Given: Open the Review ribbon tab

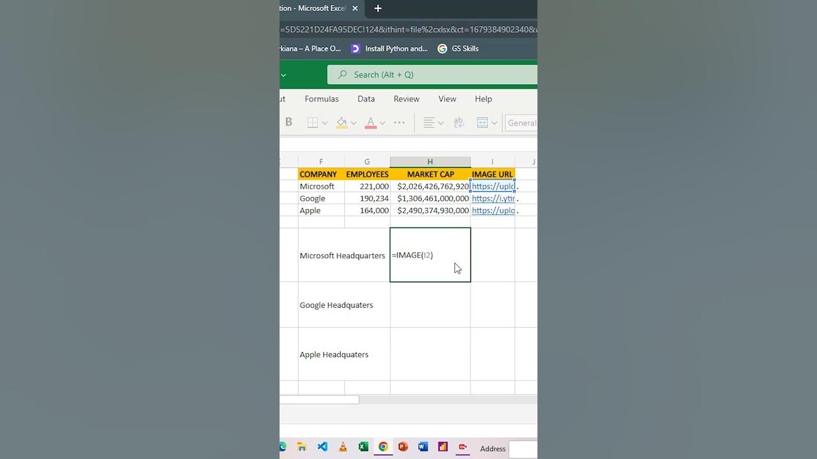Looking at the screenshot, I should (x=407, y=99).
